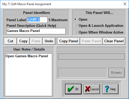Image resolution: width=129 pixels, height=99 pixels.
Task: Click the Panel Label field containing GAMES
Action: [x=37, y=20]
